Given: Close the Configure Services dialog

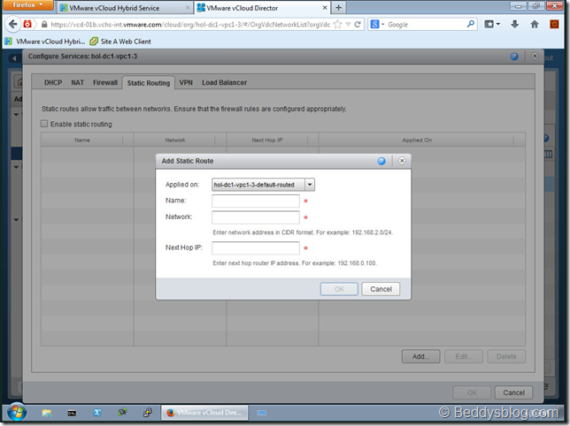Looking at the screenshot, I should coord(535,57).
